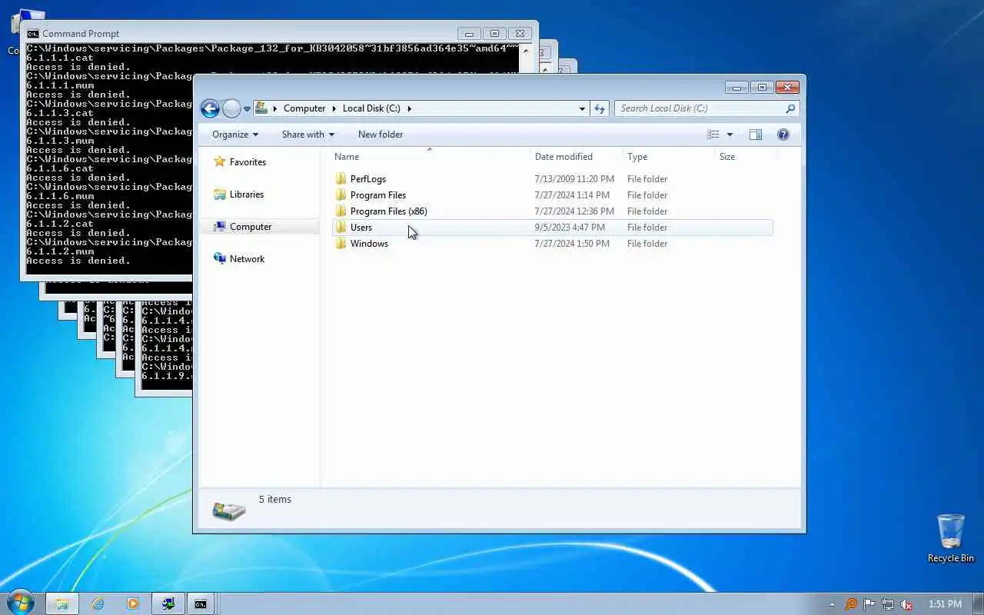Click the orange magnifier tray icon
The image size is (984, 615).
click(851, 604)
